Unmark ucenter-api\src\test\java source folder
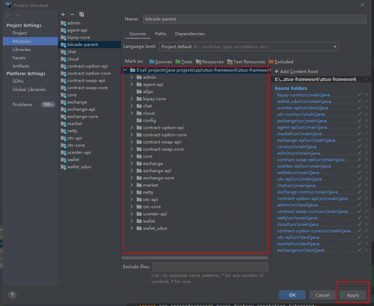 click(x=366, y=108)
